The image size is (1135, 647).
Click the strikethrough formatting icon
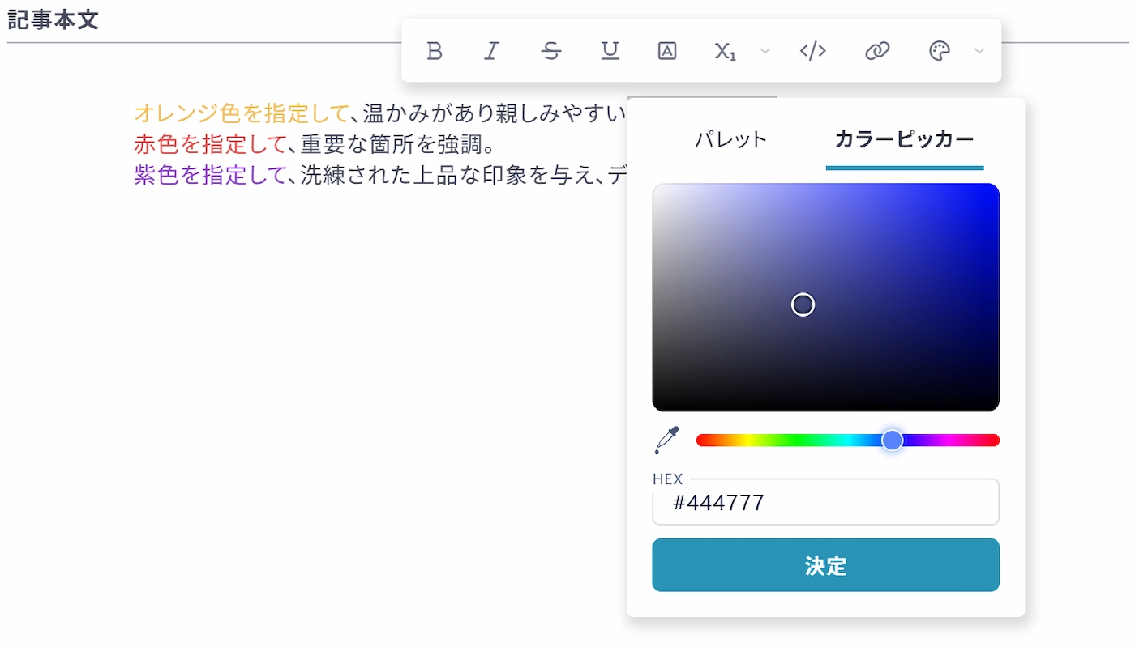point(551,51)
